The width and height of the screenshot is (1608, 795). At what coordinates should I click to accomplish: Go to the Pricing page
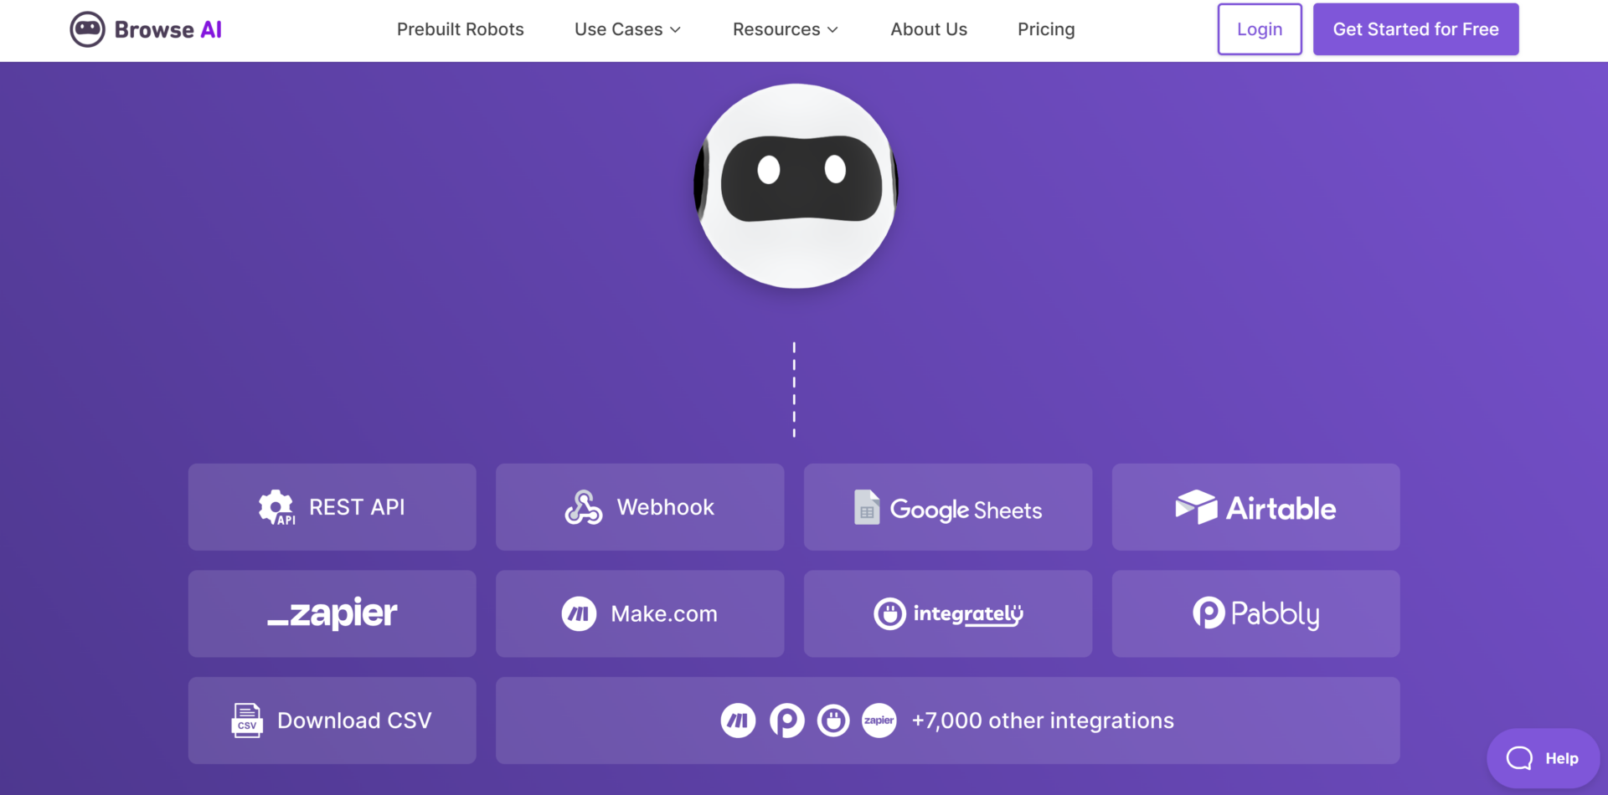click(1046, 29)
